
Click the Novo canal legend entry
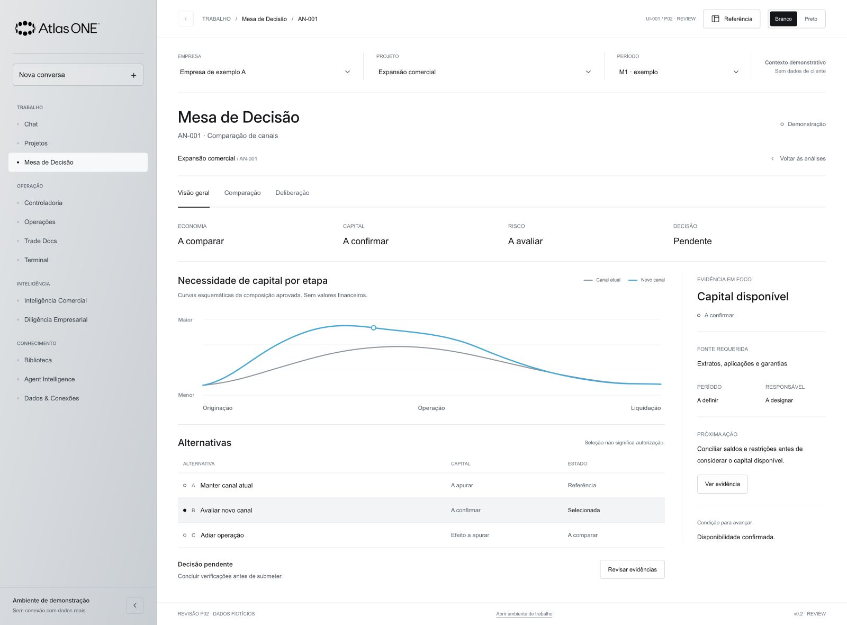(x=646, y=280)
